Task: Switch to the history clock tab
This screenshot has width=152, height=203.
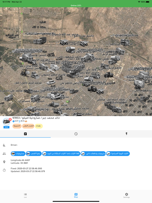Action: pos(76,134)
